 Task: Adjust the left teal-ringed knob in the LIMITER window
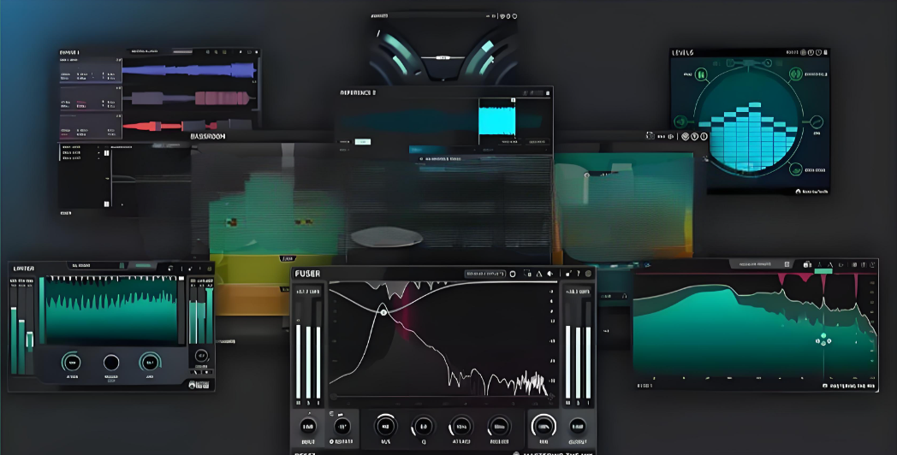[72, 363]
